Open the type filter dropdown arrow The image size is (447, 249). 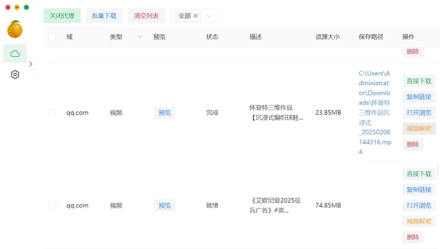[x=209, y=16]
